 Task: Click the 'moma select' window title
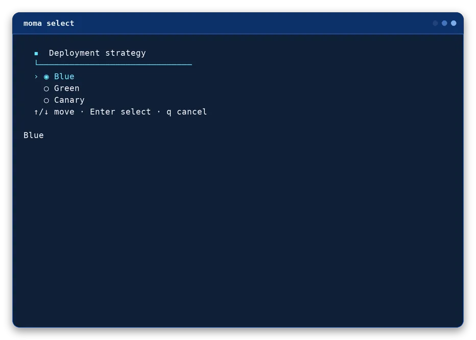click(49, 24)
